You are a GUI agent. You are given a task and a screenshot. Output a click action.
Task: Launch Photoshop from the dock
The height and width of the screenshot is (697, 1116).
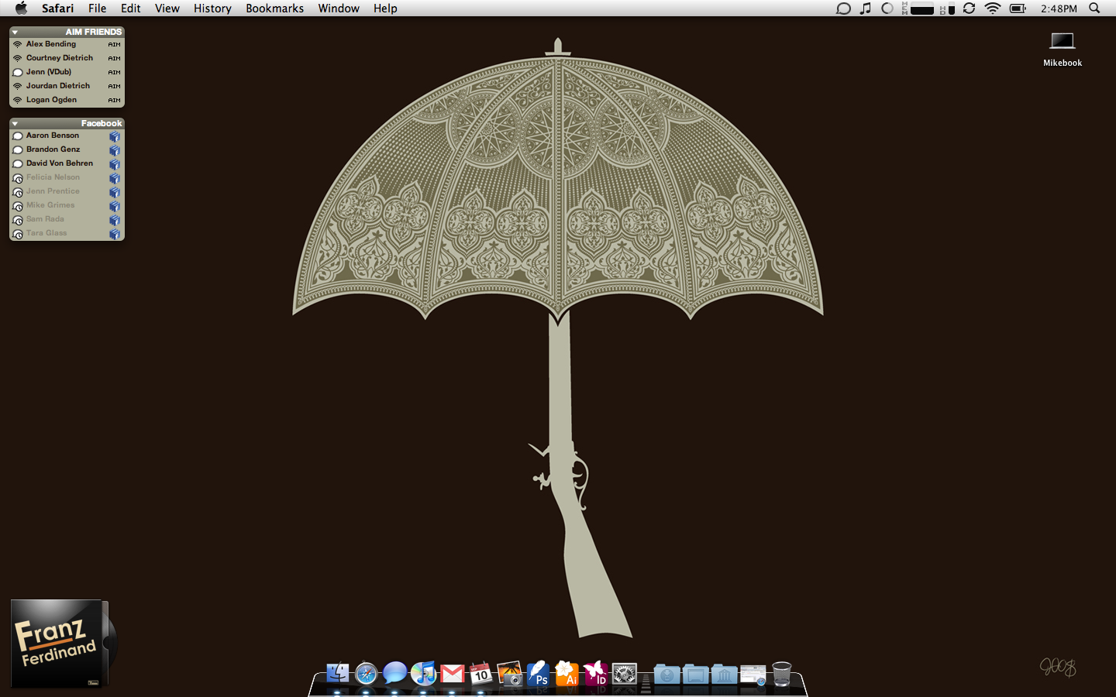tap(538, 674)
